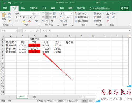Toggle Underline formatting
This screenshot has height=103, width=132.
24,17
